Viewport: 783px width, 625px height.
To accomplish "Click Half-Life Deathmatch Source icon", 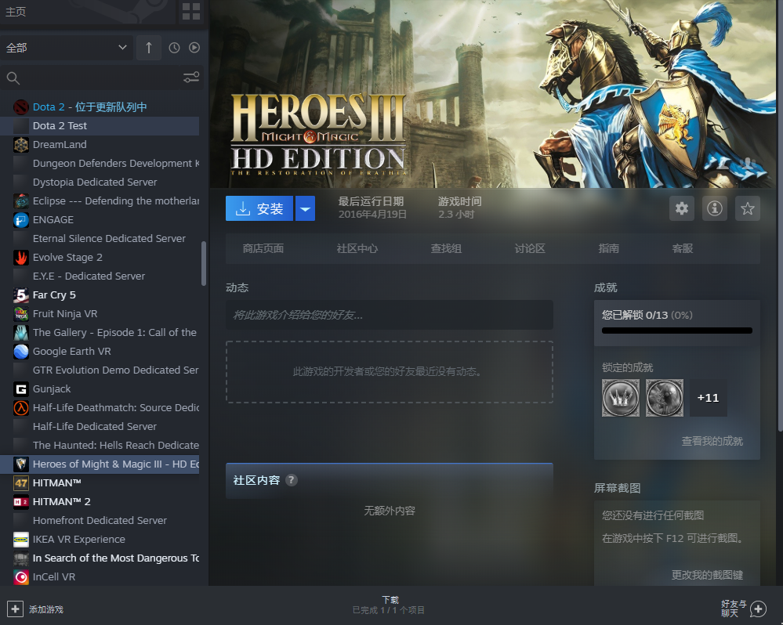I will (x=21, y=408).
